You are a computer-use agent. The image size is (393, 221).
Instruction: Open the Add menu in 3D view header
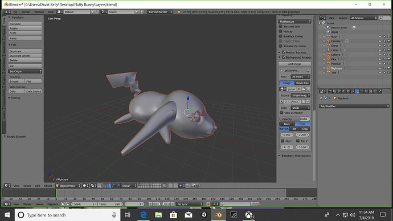[x=38, y=186]
